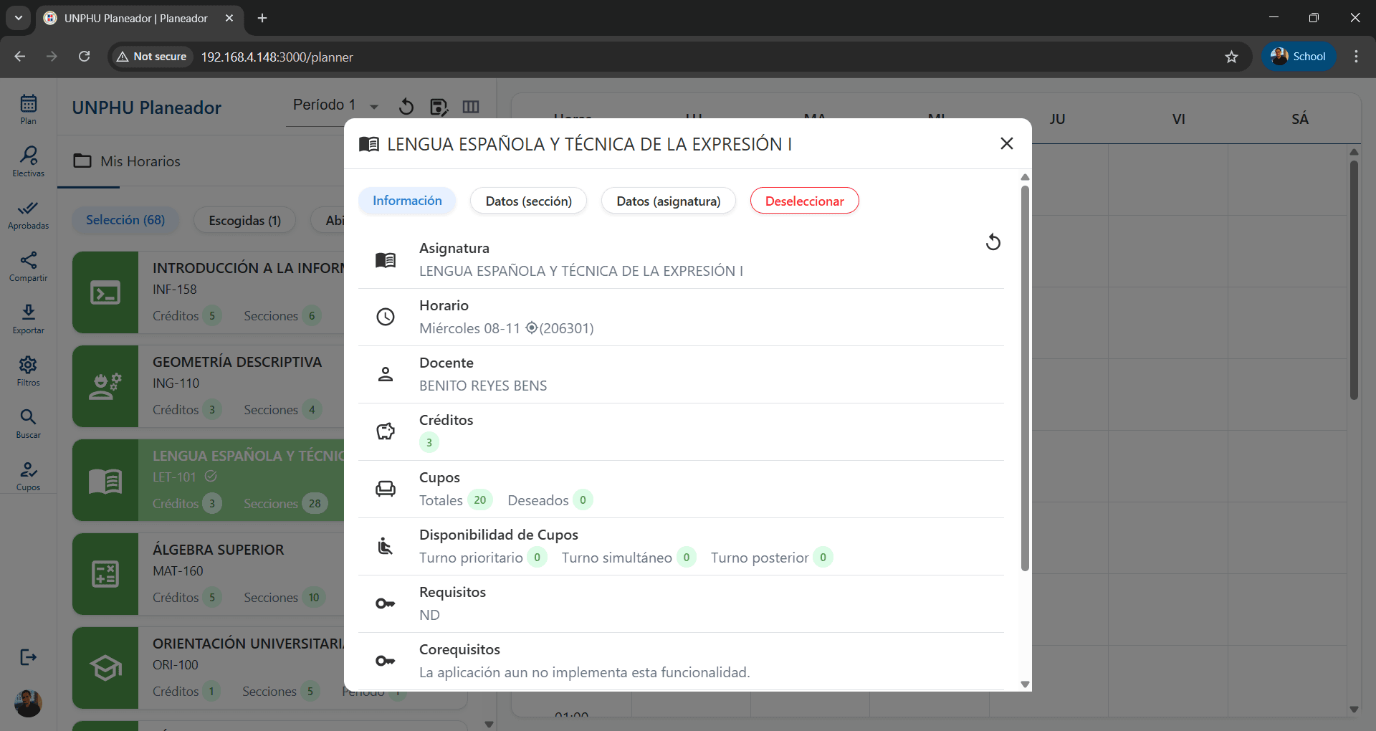Open the School browser profile button
This screenshot has height=731, width=1376.
1299,57
